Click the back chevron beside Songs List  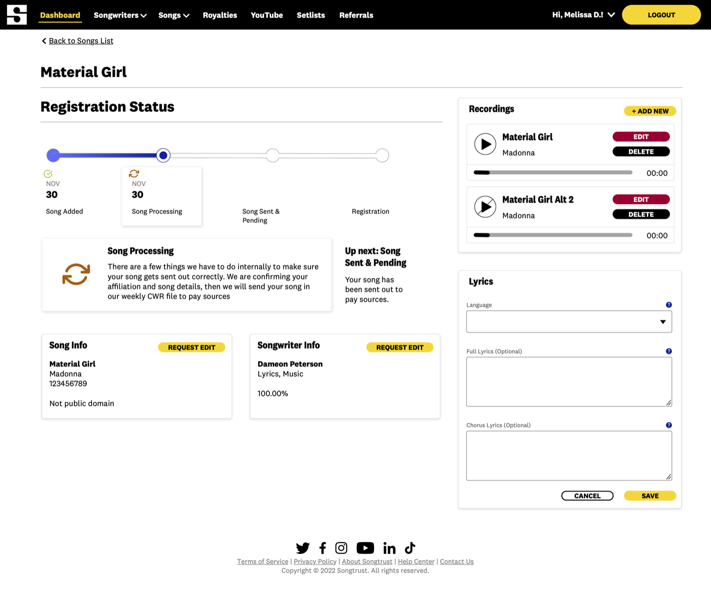[44, 41]
